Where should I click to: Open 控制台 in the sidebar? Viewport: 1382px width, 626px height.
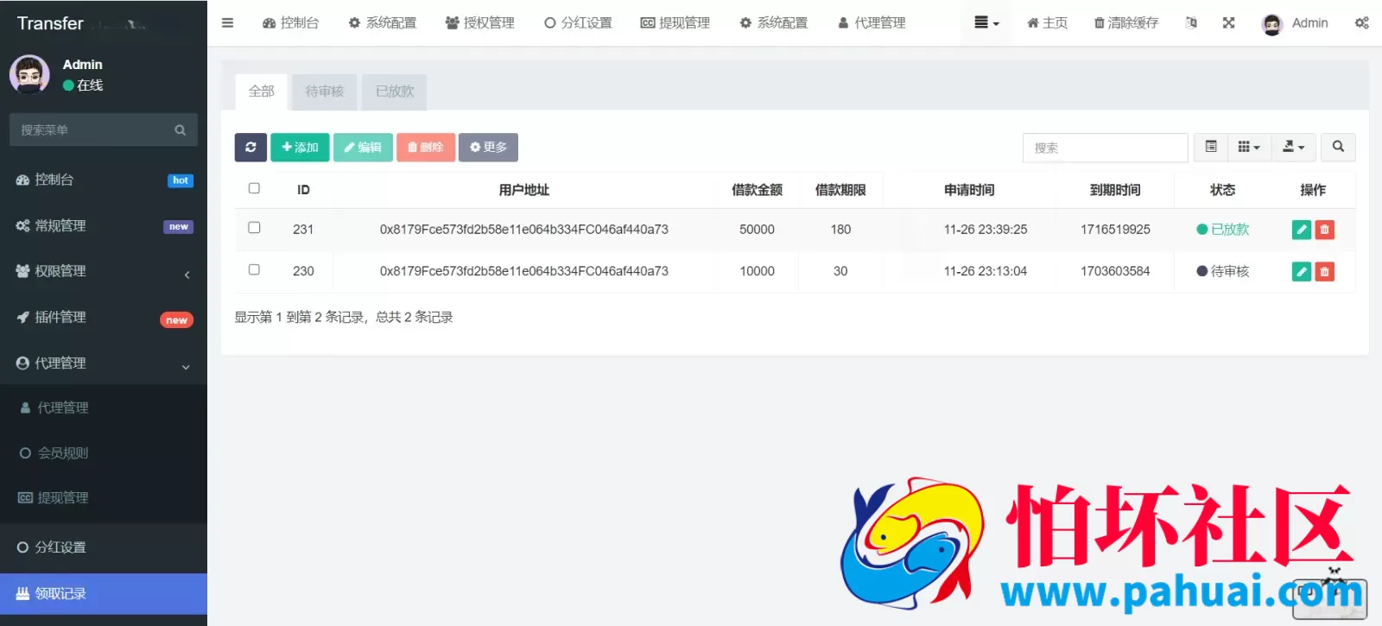tap(104, 180)
